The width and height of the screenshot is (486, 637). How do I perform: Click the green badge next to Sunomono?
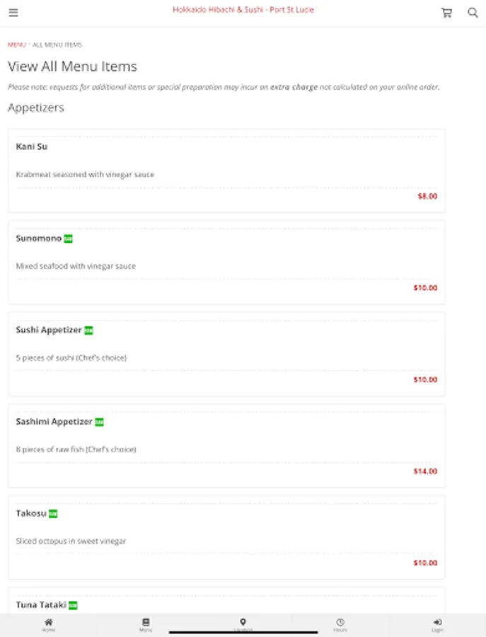[69, 239]
